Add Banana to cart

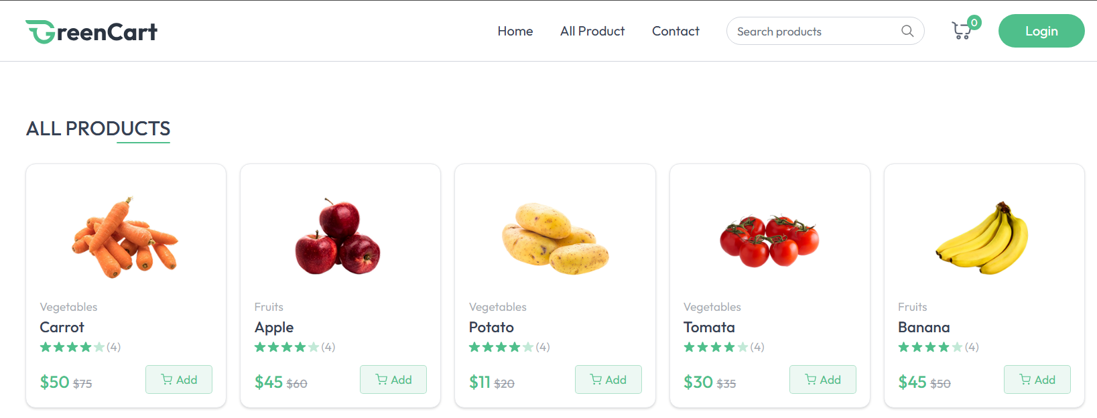(1037, 380)
